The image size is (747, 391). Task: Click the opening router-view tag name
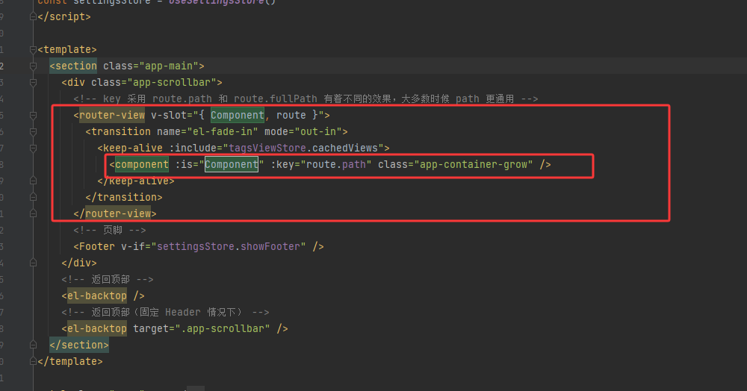112,115
